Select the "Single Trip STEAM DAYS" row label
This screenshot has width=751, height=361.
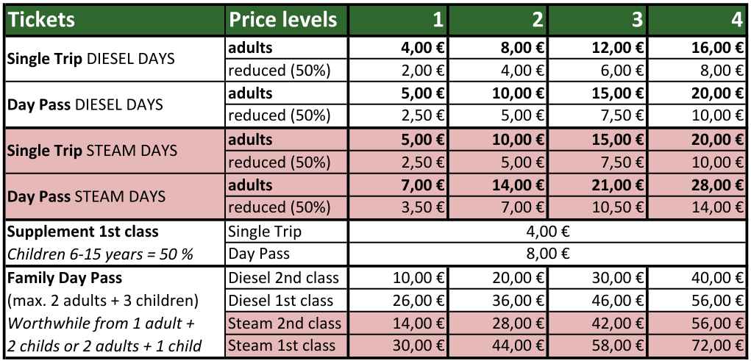92,151
